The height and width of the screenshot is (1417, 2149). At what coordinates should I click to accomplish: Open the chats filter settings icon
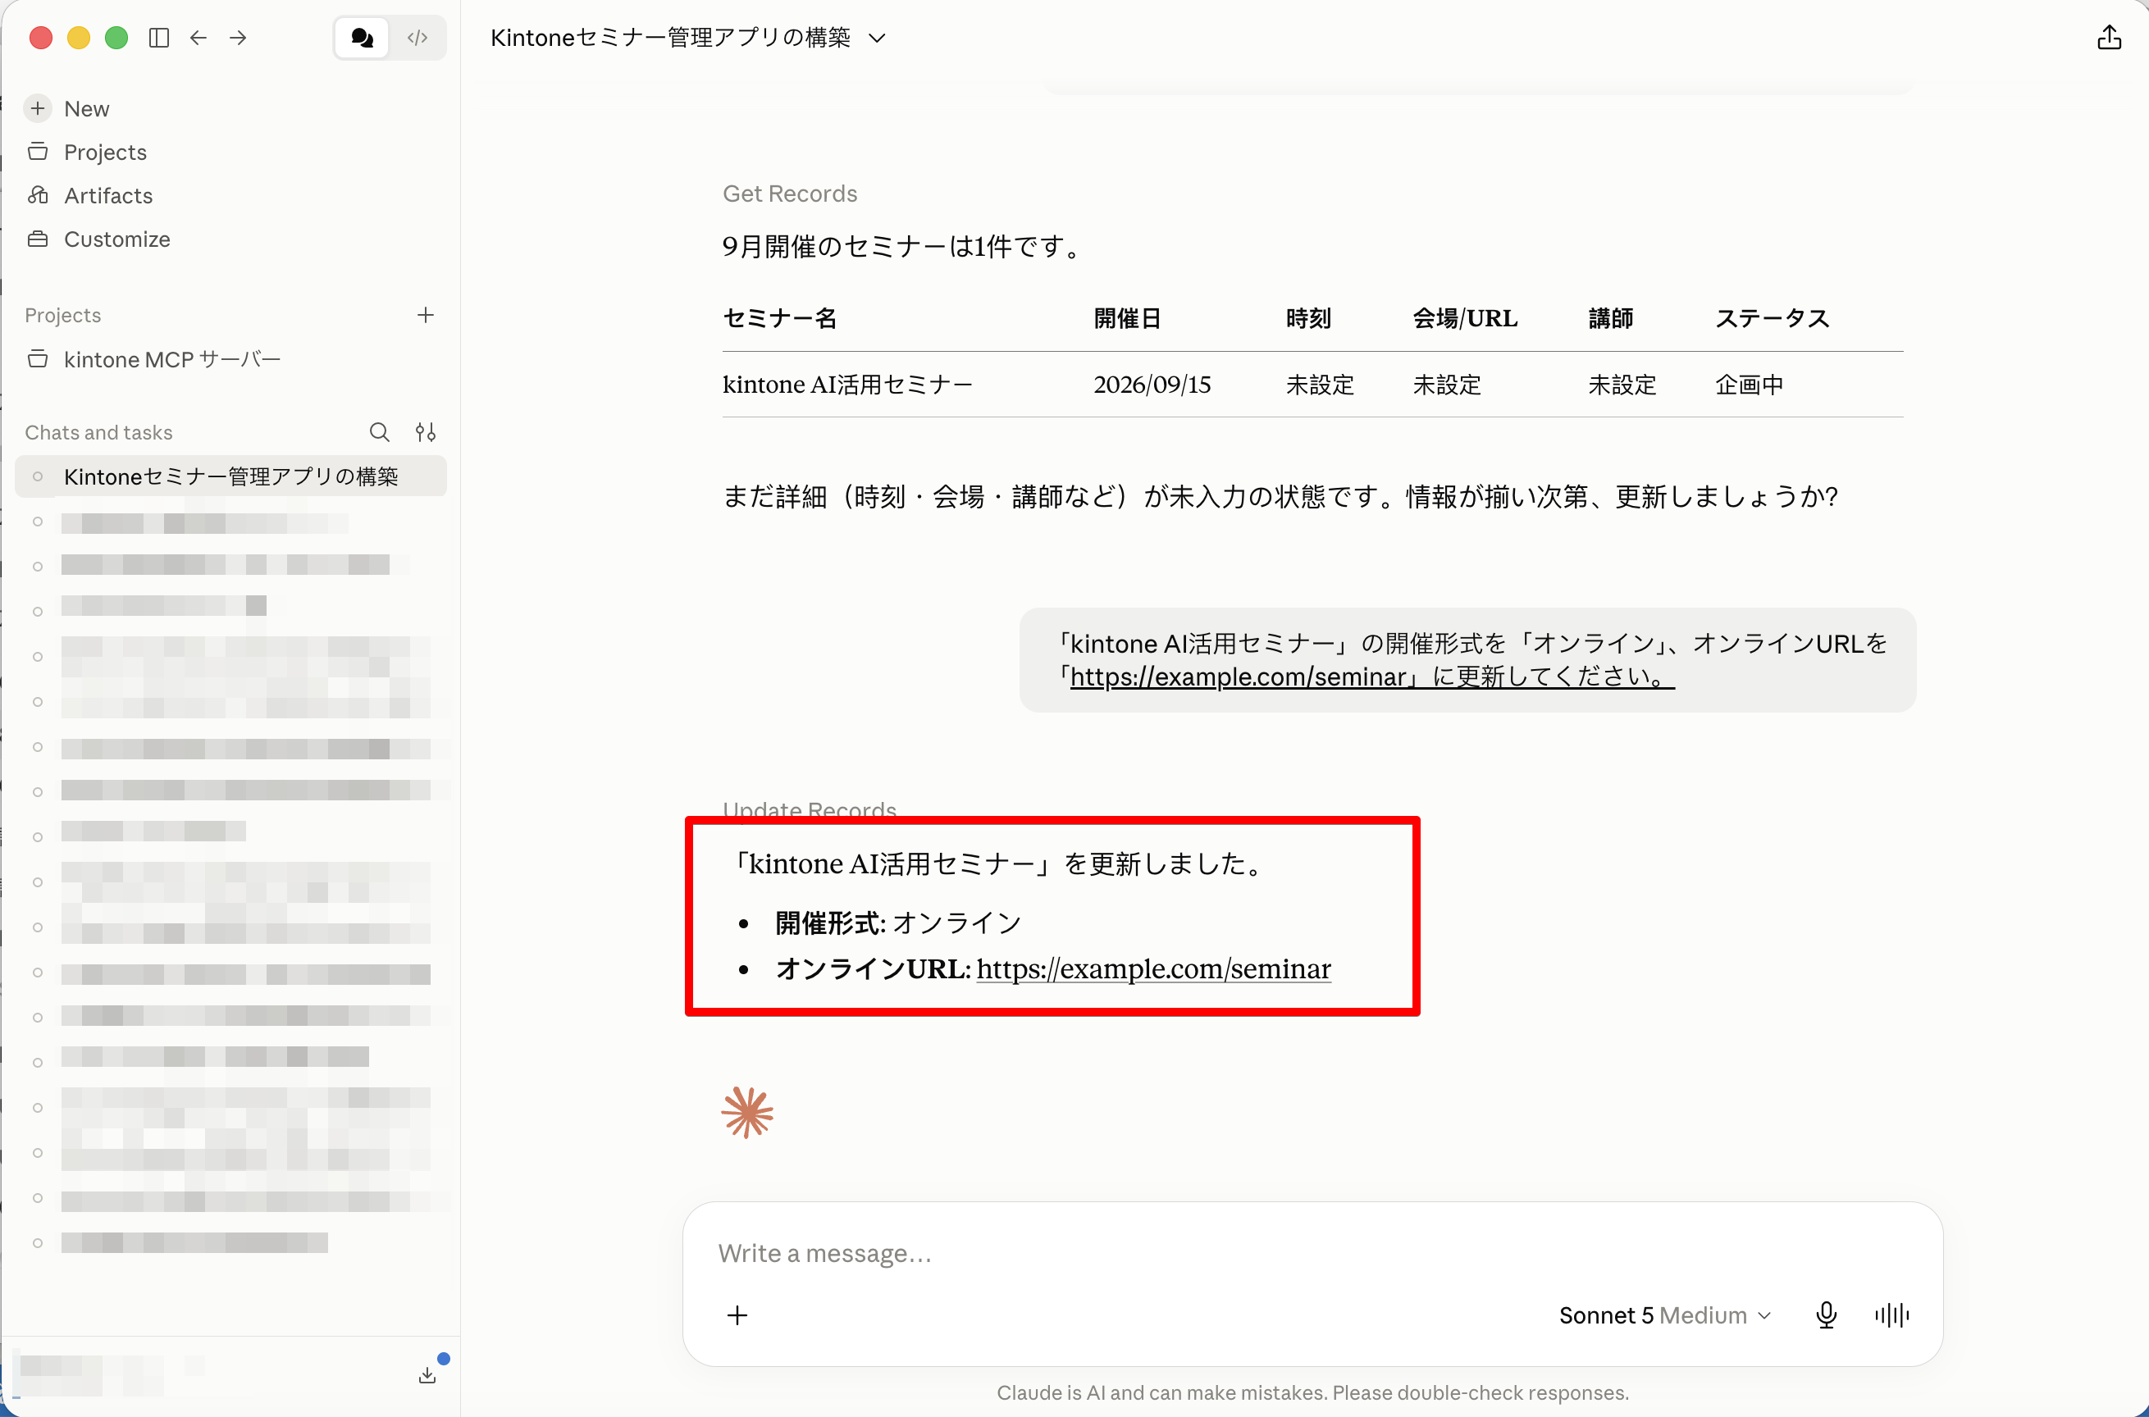click(426, 432)
